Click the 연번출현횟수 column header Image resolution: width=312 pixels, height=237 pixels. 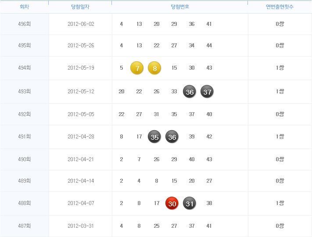coord(280,7)
